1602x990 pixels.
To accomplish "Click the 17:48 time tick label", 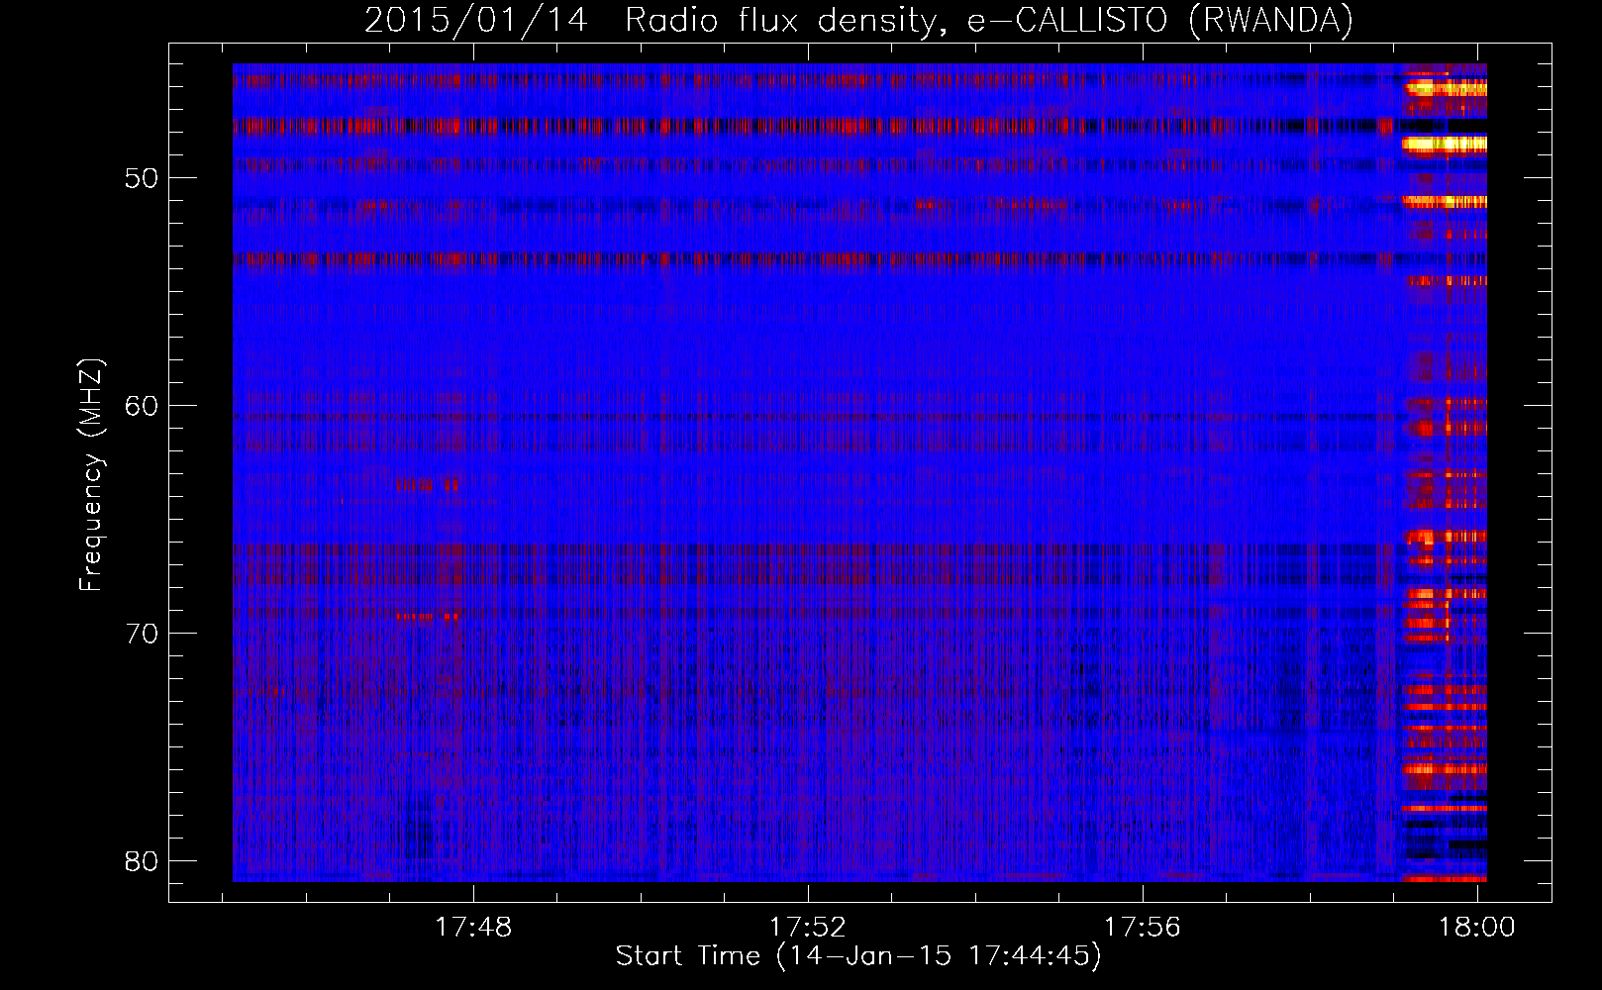I will (474, 928).
